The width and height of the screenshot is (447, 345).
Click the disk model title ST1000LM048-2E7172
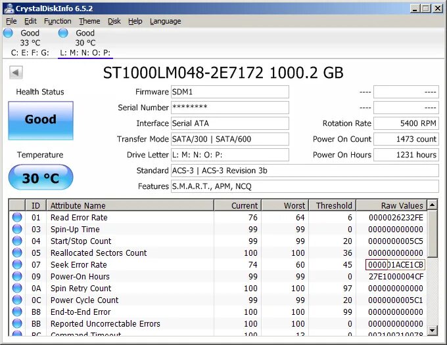[183, 73]
